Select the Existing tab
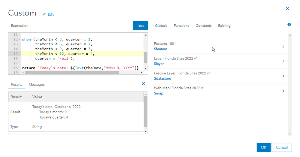 [224, 26]
